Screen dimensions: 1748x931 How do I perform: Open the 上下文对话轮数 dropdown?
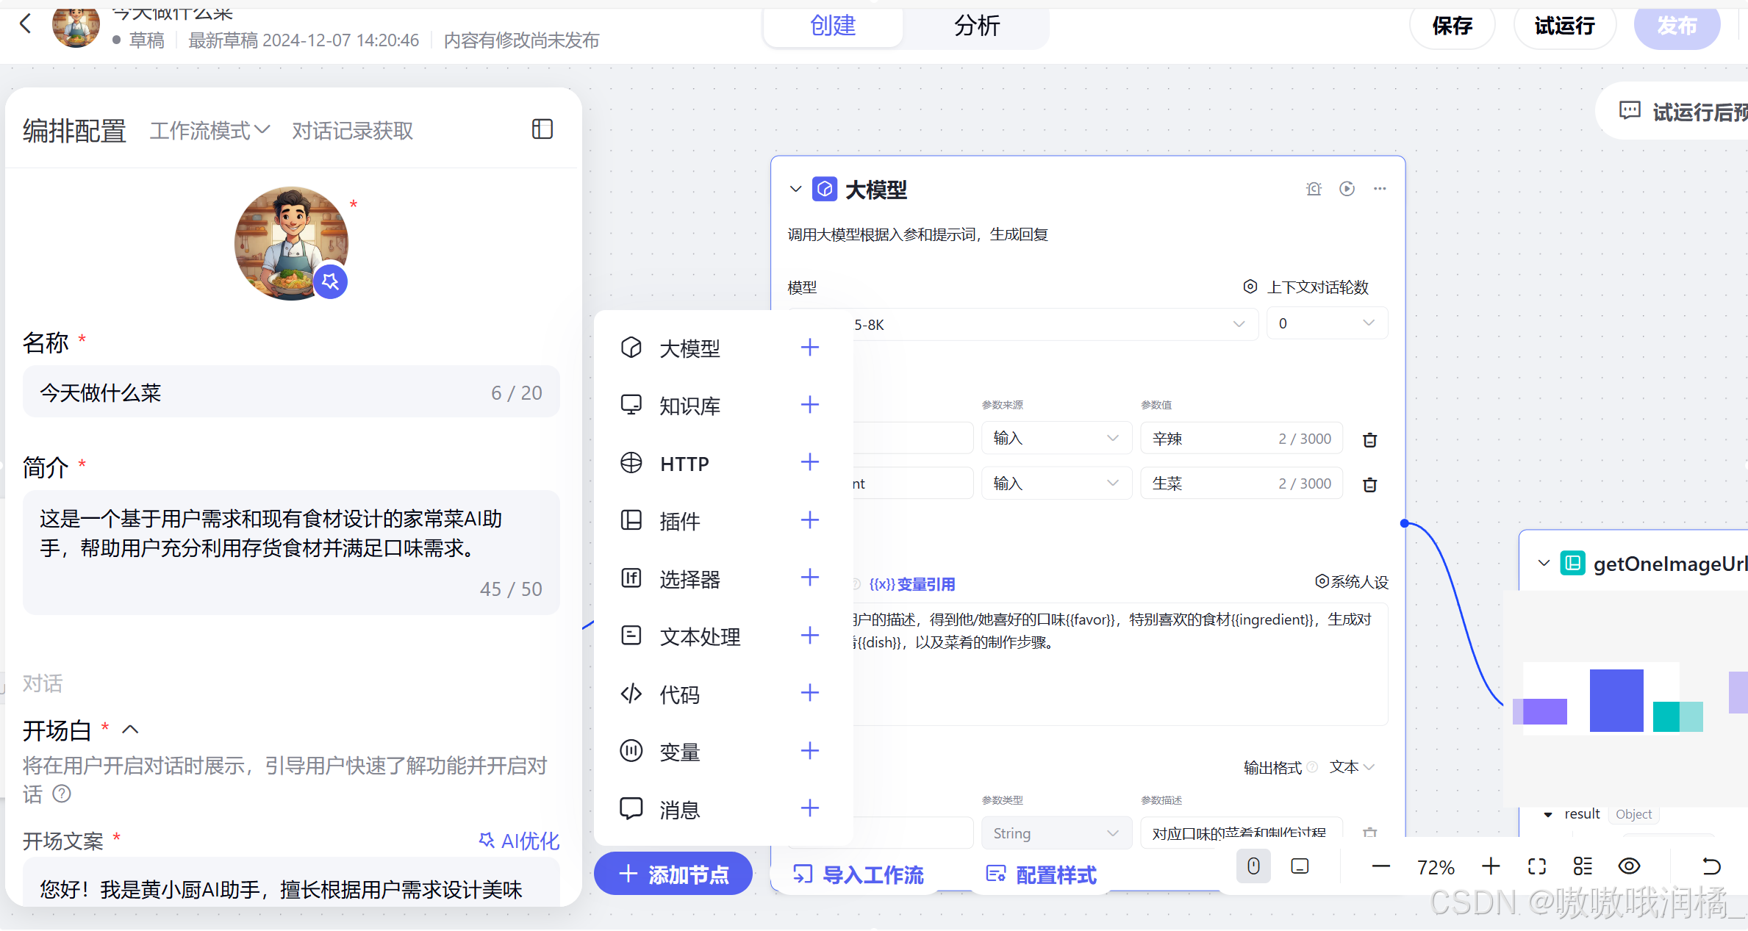click(1326, 323)
